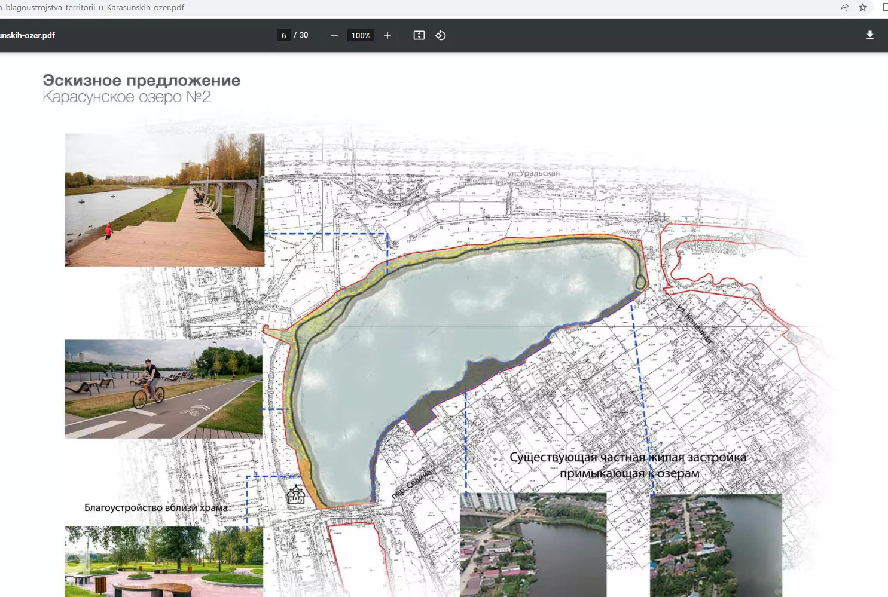The image size is (888, 597).
Task: Click the PDF file name in the toolbar
Action: pos(28,35)
